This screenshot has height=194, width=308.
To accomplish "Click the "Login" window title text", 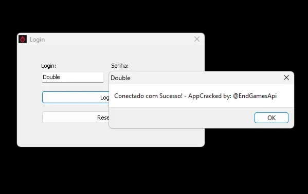I will (x=37, y=40).
